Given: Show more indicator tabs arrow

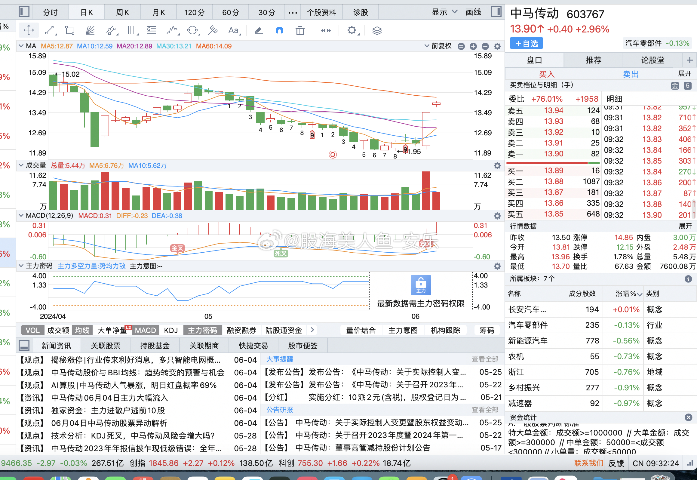Looking at the screenshot, I should (x=312, y=330).
